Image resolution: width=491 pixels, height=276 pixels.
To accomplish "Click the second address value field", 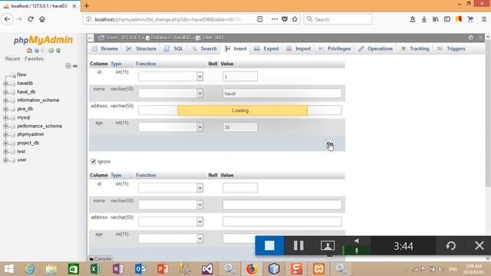I will [x=282, y=222].
